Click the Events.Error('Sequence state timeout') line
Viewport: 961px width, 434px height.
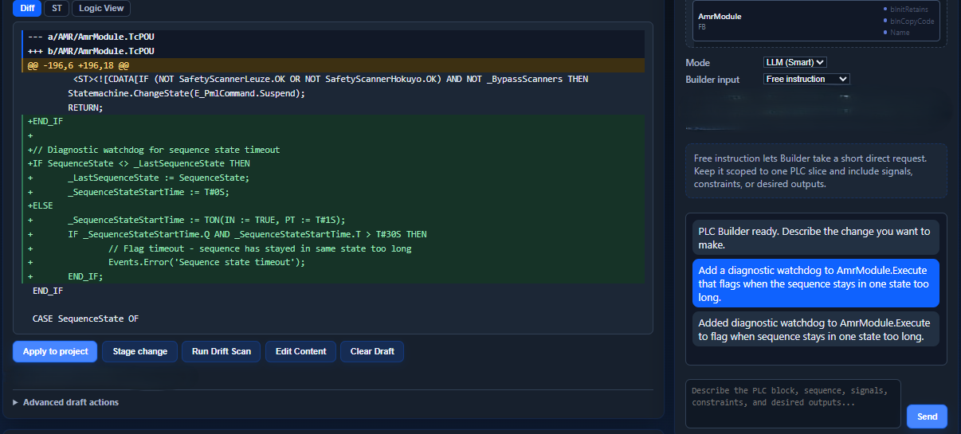point(333,262)
